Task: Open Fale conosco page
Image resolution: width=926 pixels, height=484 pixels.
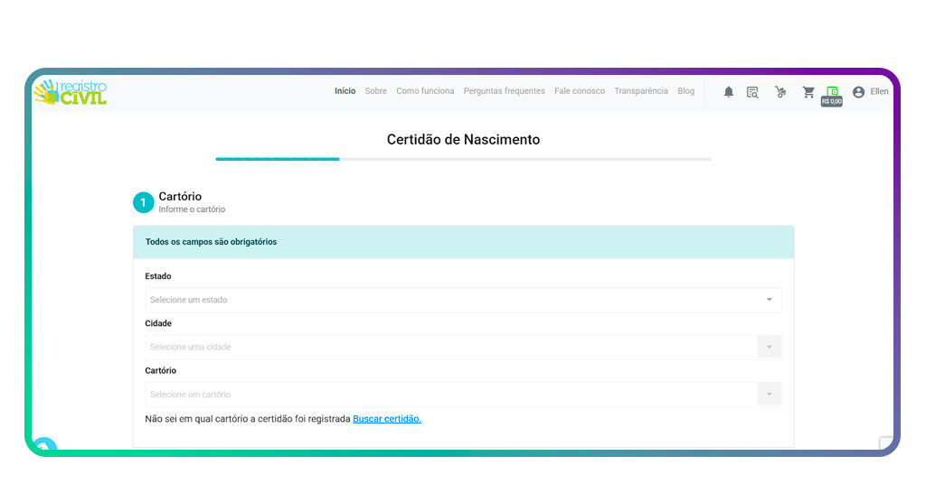Action: point(580,91)
